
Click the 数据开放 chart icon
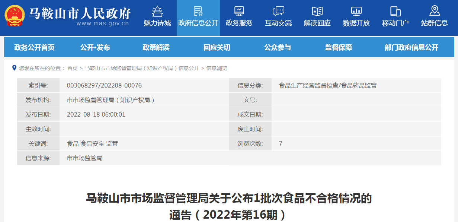point(356,11)
